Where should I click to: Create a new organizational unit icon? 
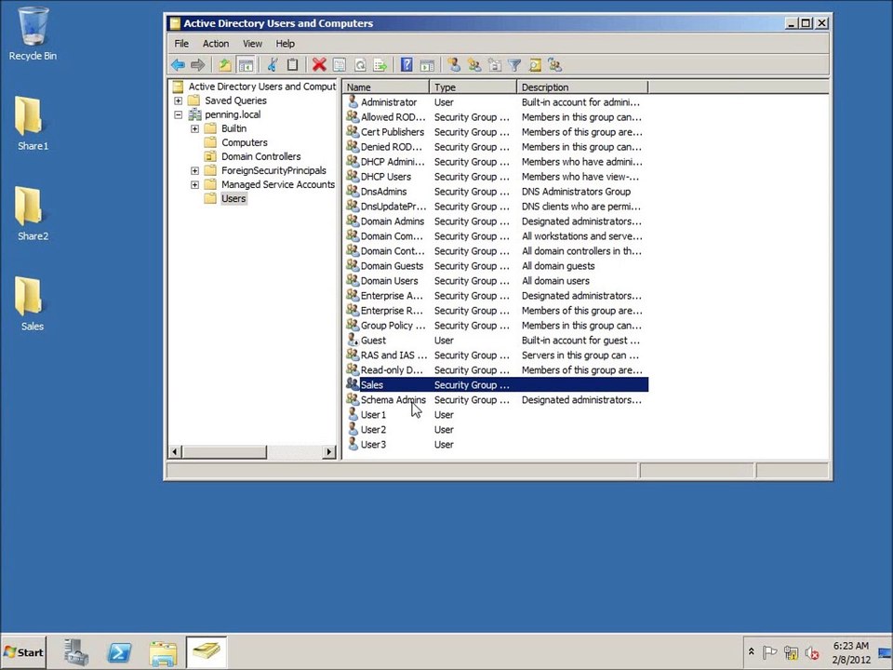[494, 65]
